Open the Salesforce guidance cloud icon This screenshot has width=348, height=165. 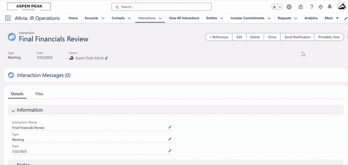pyautogui.click(x=301, y=7)
